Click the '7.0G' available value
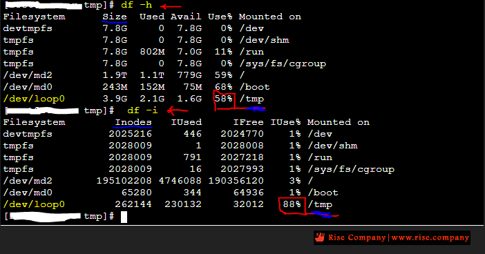485x254 pixels. [189, 52]
